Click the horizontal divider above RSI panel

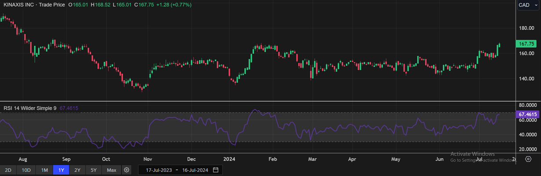(x=257, y=101)
